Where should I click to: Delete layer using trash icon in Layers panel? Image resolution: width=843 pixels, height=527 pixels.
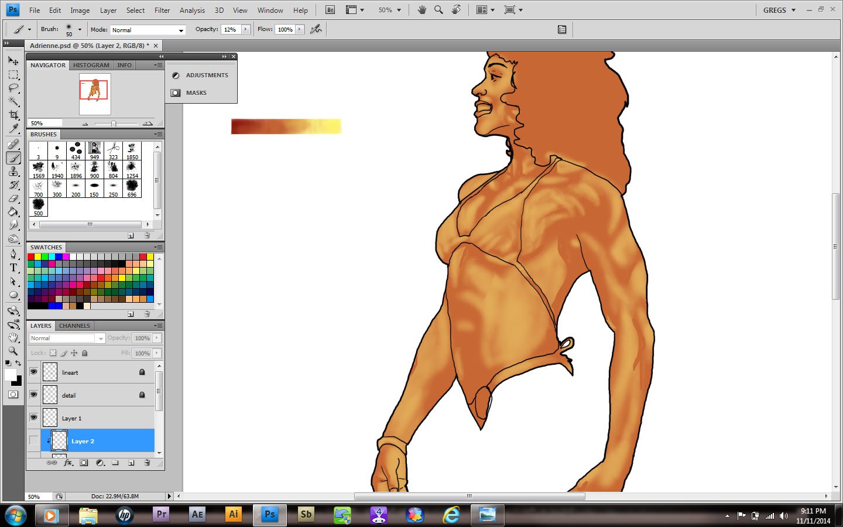point(147,463)
